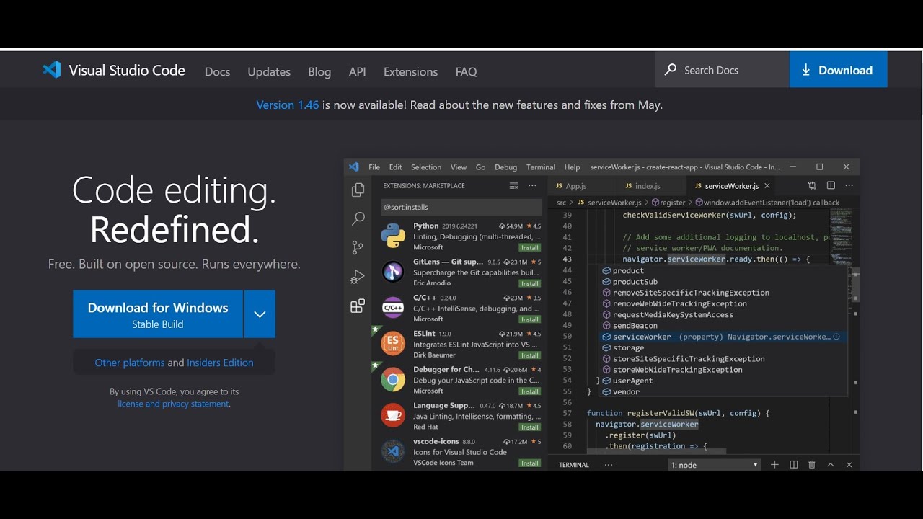The height and width of the screenshot is (519, 923).
Task: Expand the download options dropdown arrow
Action: 260,314
